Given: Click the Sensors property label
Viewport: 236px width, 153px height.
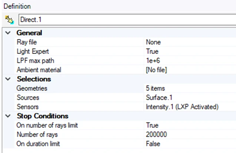Looking at the screenshot, I should pos(28,107).
